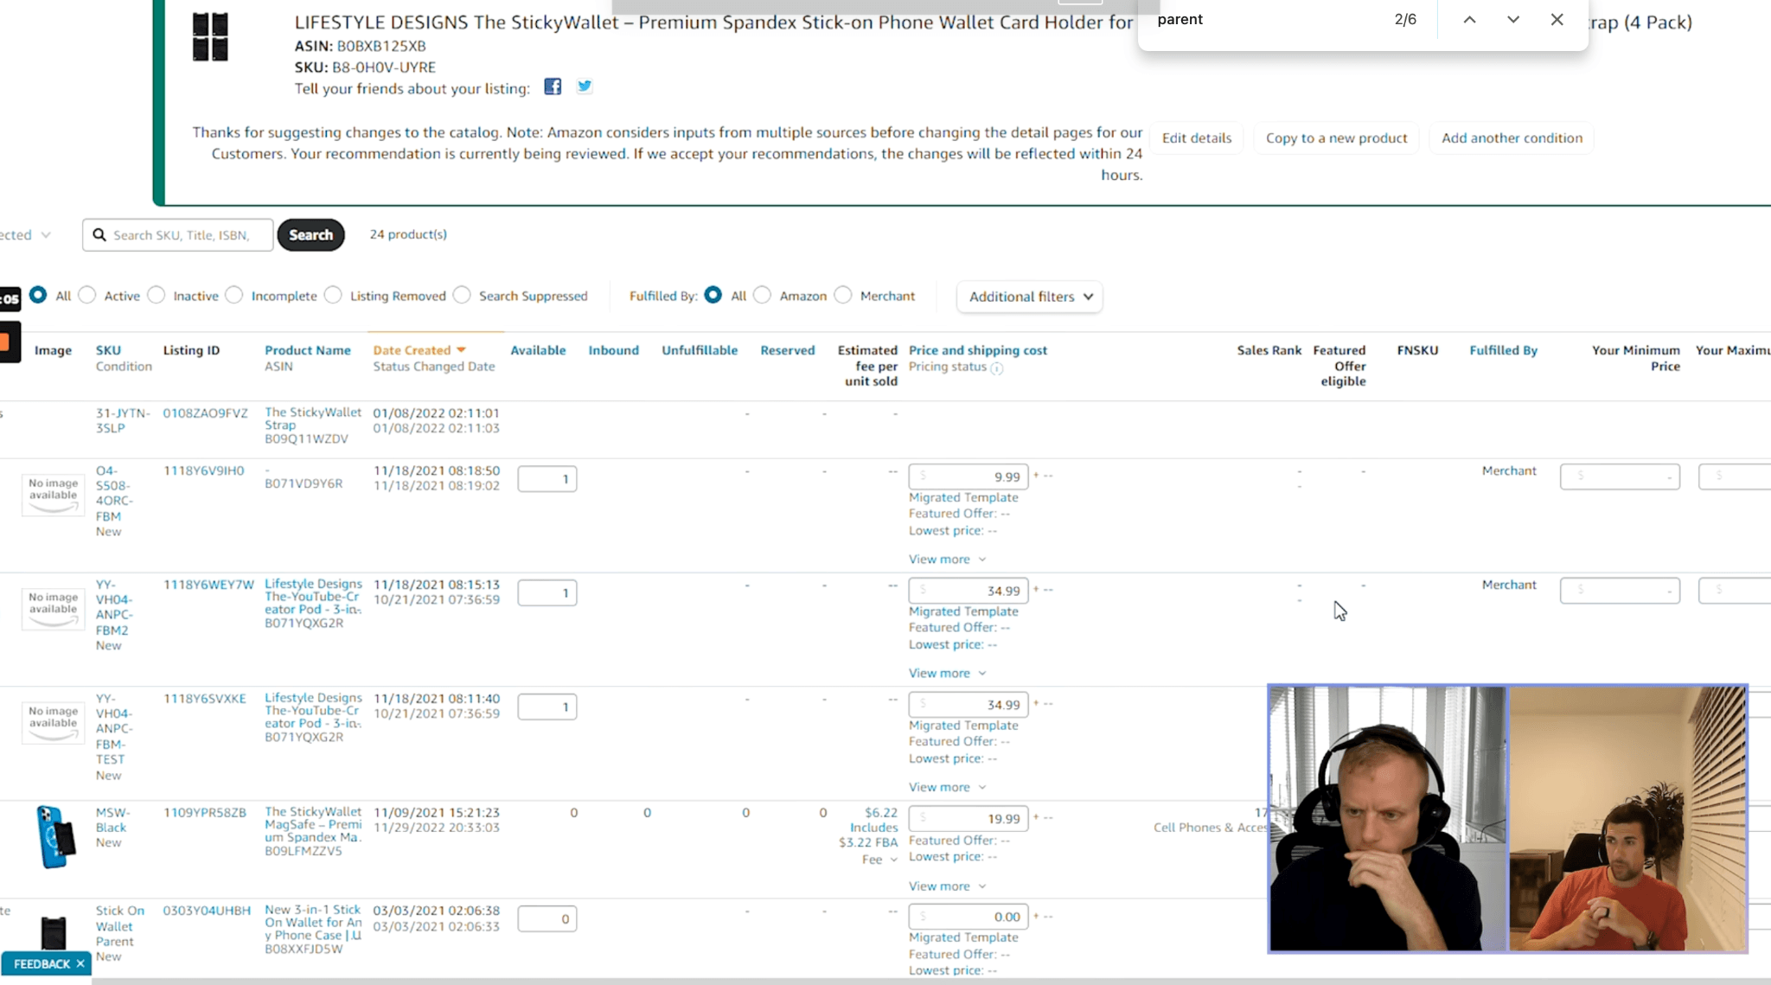This screenshot has height=985, width=1771.
Task: Sort by Available column header
Action: coord(538,350)
